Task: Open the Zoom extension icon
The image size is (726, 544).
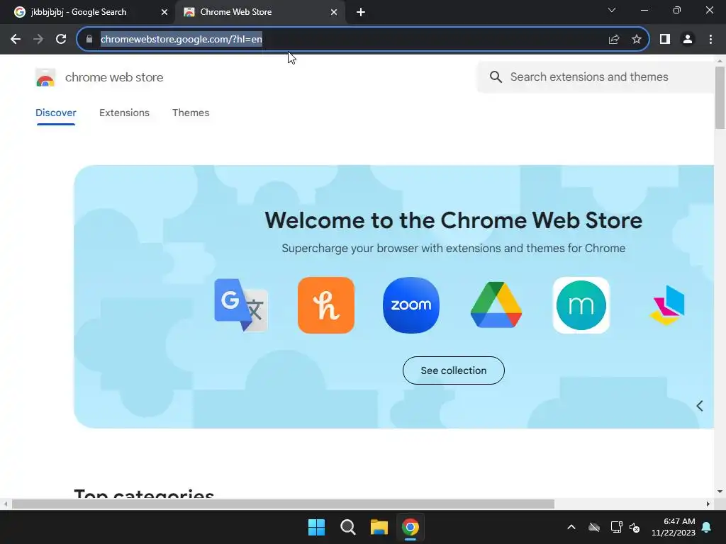Action: click(x=411, y=305)
